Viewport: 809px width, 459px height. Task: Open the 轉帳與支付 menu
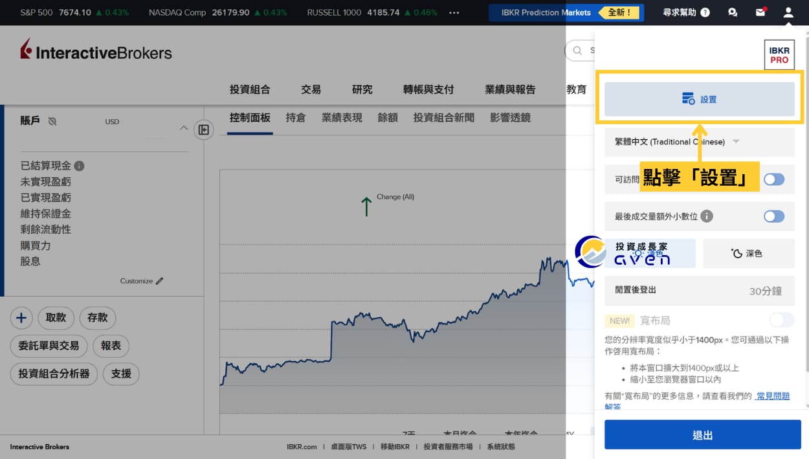(x=428, y=89)
